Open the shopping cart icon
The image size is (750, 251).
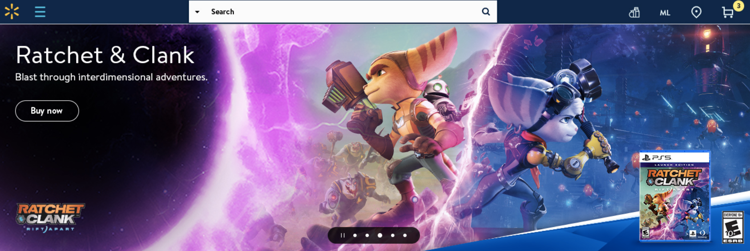(728, 12)
